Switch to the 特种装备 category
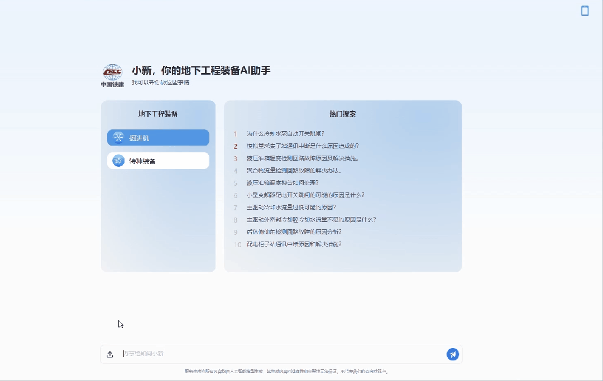603x381 pixels. click(158, 161)
